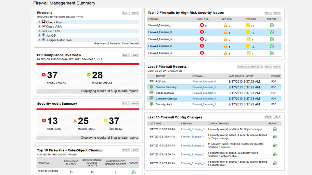312x175 pixels.
Task: Open Firewall_Example_4 link in Config Changes
Action: [193, 137]
